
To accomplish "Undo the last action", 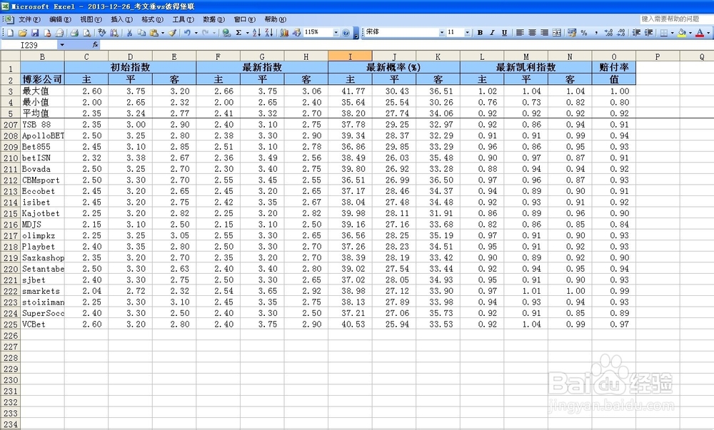I will coord(186,33).
